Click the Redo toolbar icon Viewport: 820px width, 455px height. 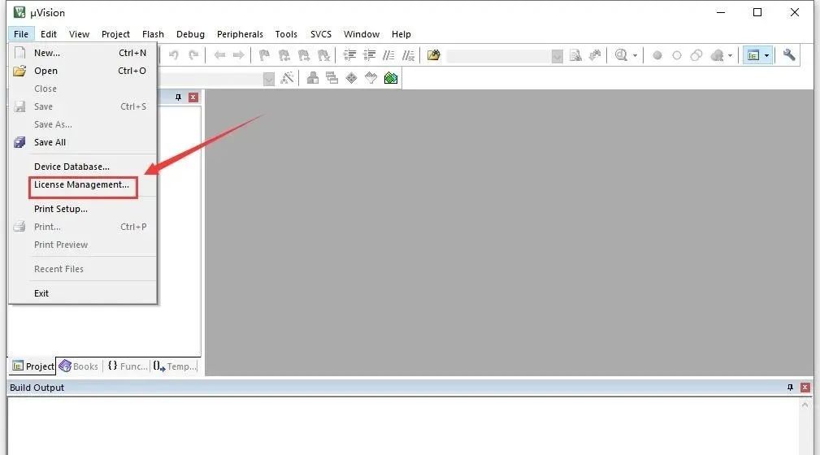tap(193, 55)
